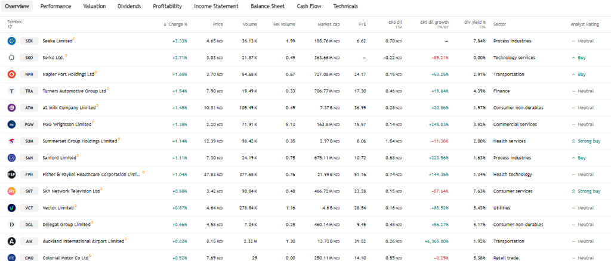Sort by the EPS dil TTM column
The width and height of the screenshot is (611, 261).
pyautogui.click(x=395, y=24)
